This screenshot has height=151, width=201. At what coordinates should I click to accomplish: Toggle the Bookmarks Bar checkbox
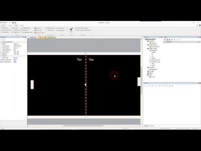pos(21,28)
